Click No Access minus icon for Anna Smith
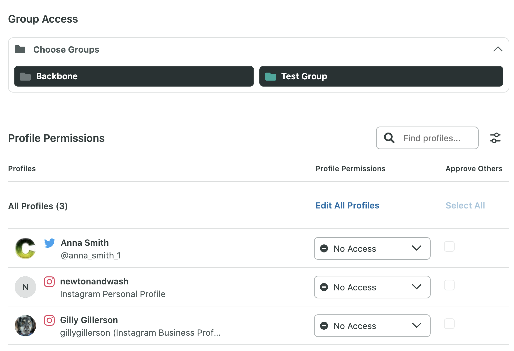Screen dimensions: 514x351 coord(324,248)
